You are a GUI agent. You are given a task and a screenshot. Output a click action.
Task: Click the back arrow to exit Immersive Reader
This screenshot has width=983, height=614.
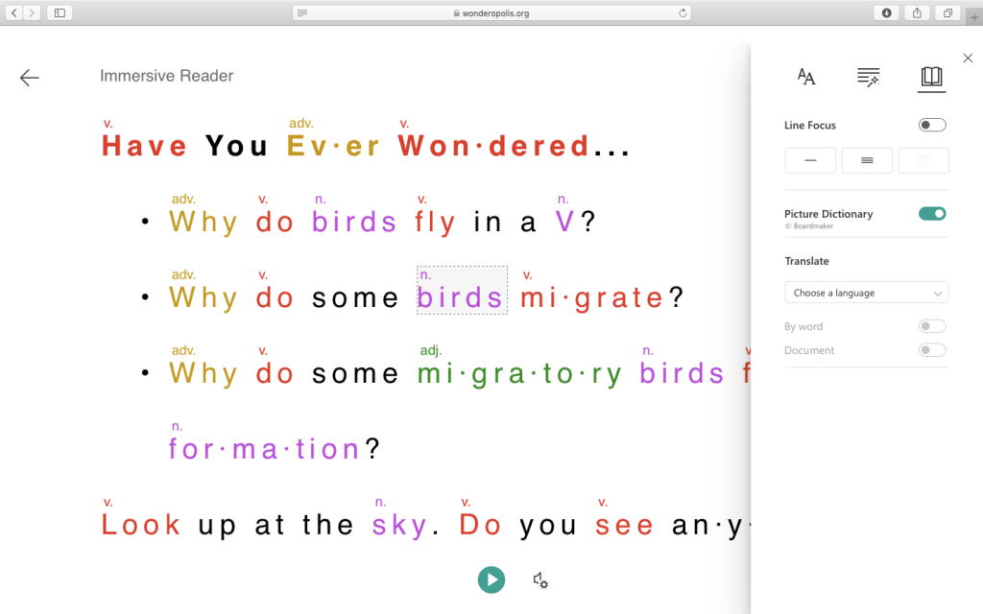pos(30,78)
